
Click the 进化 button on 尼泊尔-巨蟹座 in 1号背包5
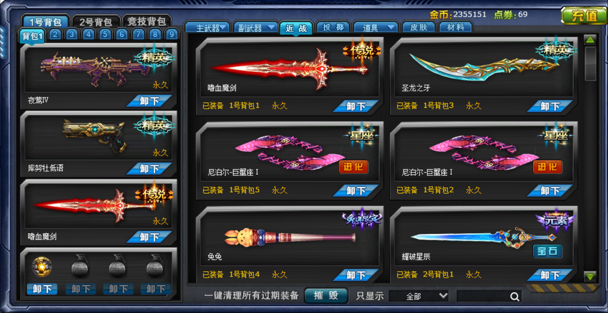353,167
